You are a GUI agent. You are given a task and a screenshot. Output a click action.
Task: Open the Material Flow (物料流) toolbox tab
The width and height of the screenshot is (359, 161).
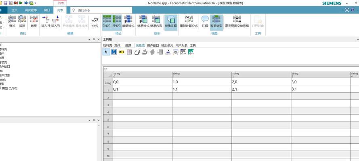click(x=107, y=45)
